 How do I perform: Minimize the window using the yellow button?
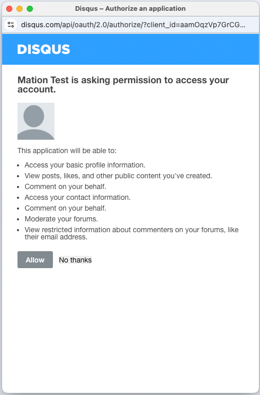click(x=20, y=9)
